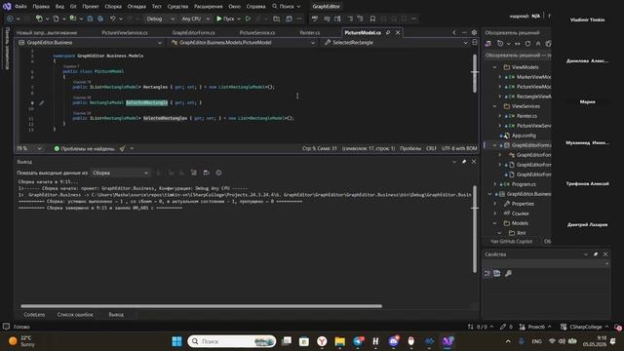
Task: Open the Файл menu
Action: pos(20,7)
